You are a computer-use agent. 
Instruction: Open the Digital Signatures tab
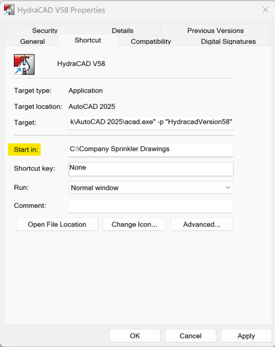[228, 41]
